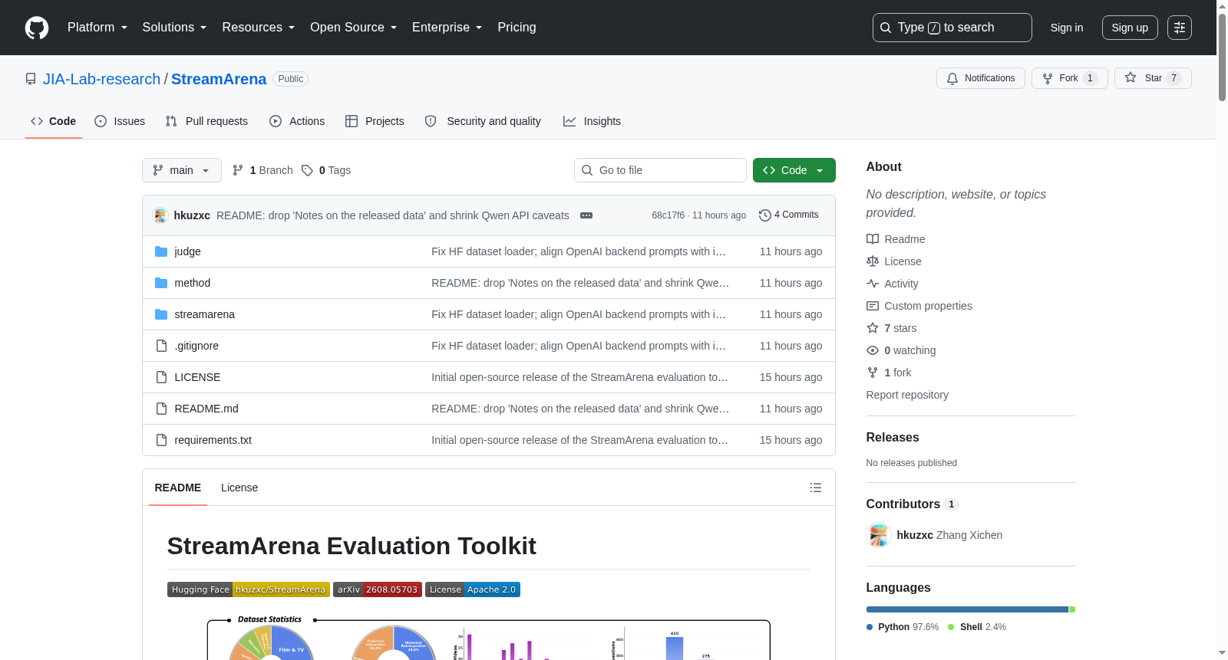Expand the Platform menu
The image size is (1228, 660).
click(97, 28)
